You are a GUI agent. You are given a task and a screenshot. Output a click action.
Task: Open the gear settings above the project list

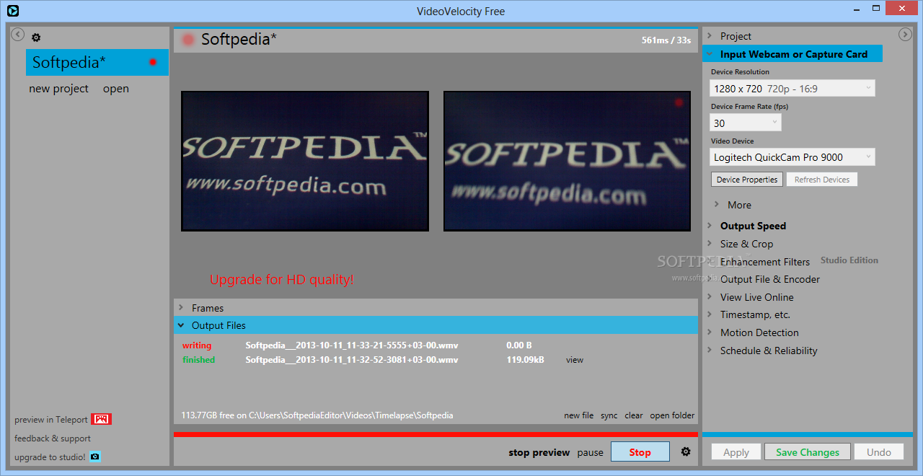(36, 38)
